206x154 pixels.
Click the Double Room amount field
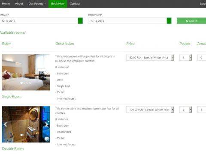click(202, 110)
